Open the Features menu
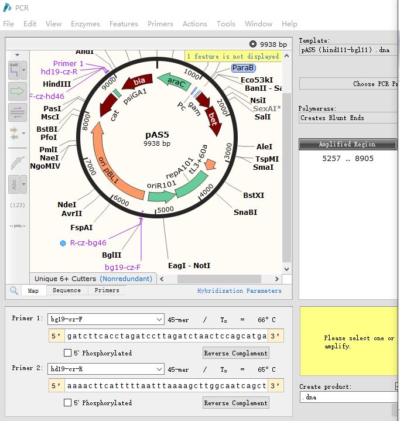The width and height of the screenshot is (400, 421). coord(124,24)
